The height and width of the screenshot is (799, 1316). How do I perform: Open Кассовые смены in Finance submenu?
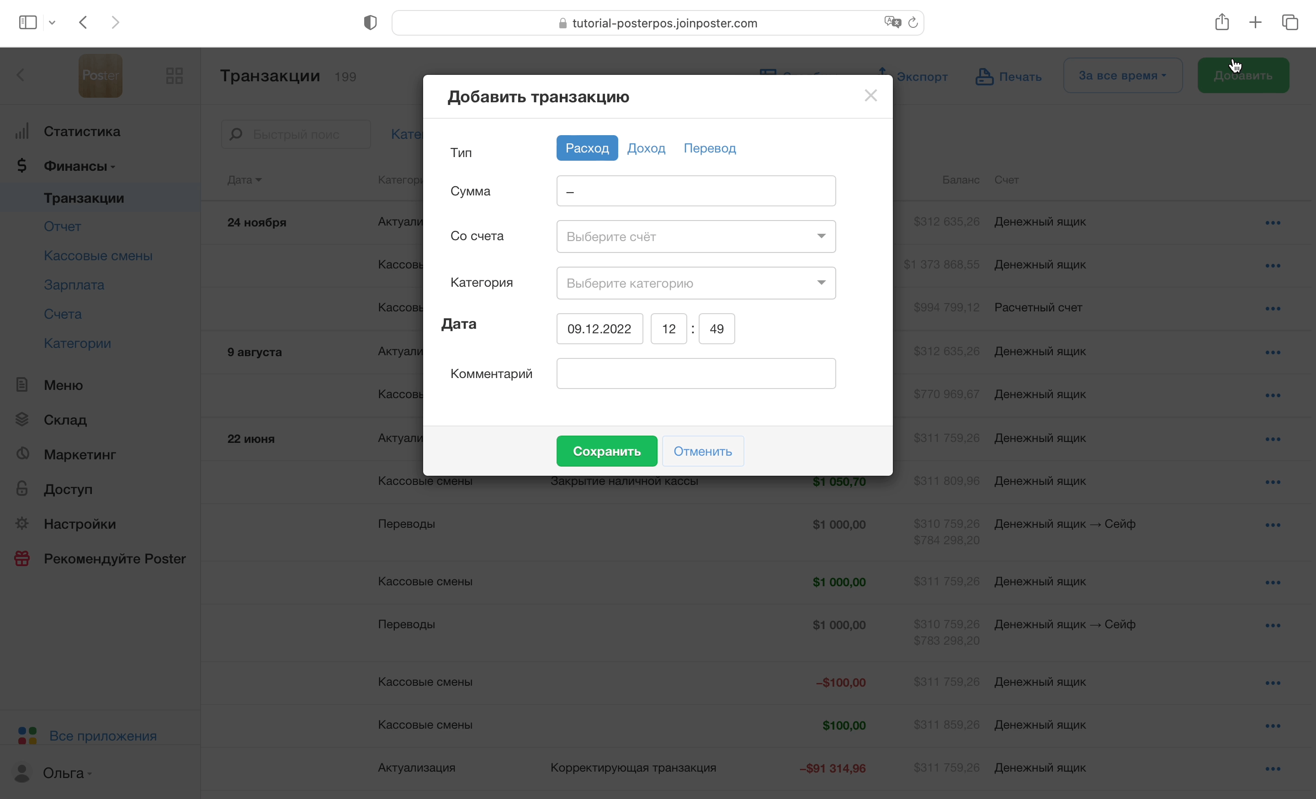pos(98,256)
